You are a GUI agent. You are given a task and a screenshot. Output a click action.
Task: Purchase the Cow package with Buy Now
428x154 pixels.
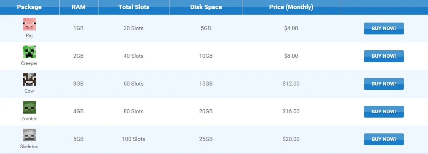(384, 84)
